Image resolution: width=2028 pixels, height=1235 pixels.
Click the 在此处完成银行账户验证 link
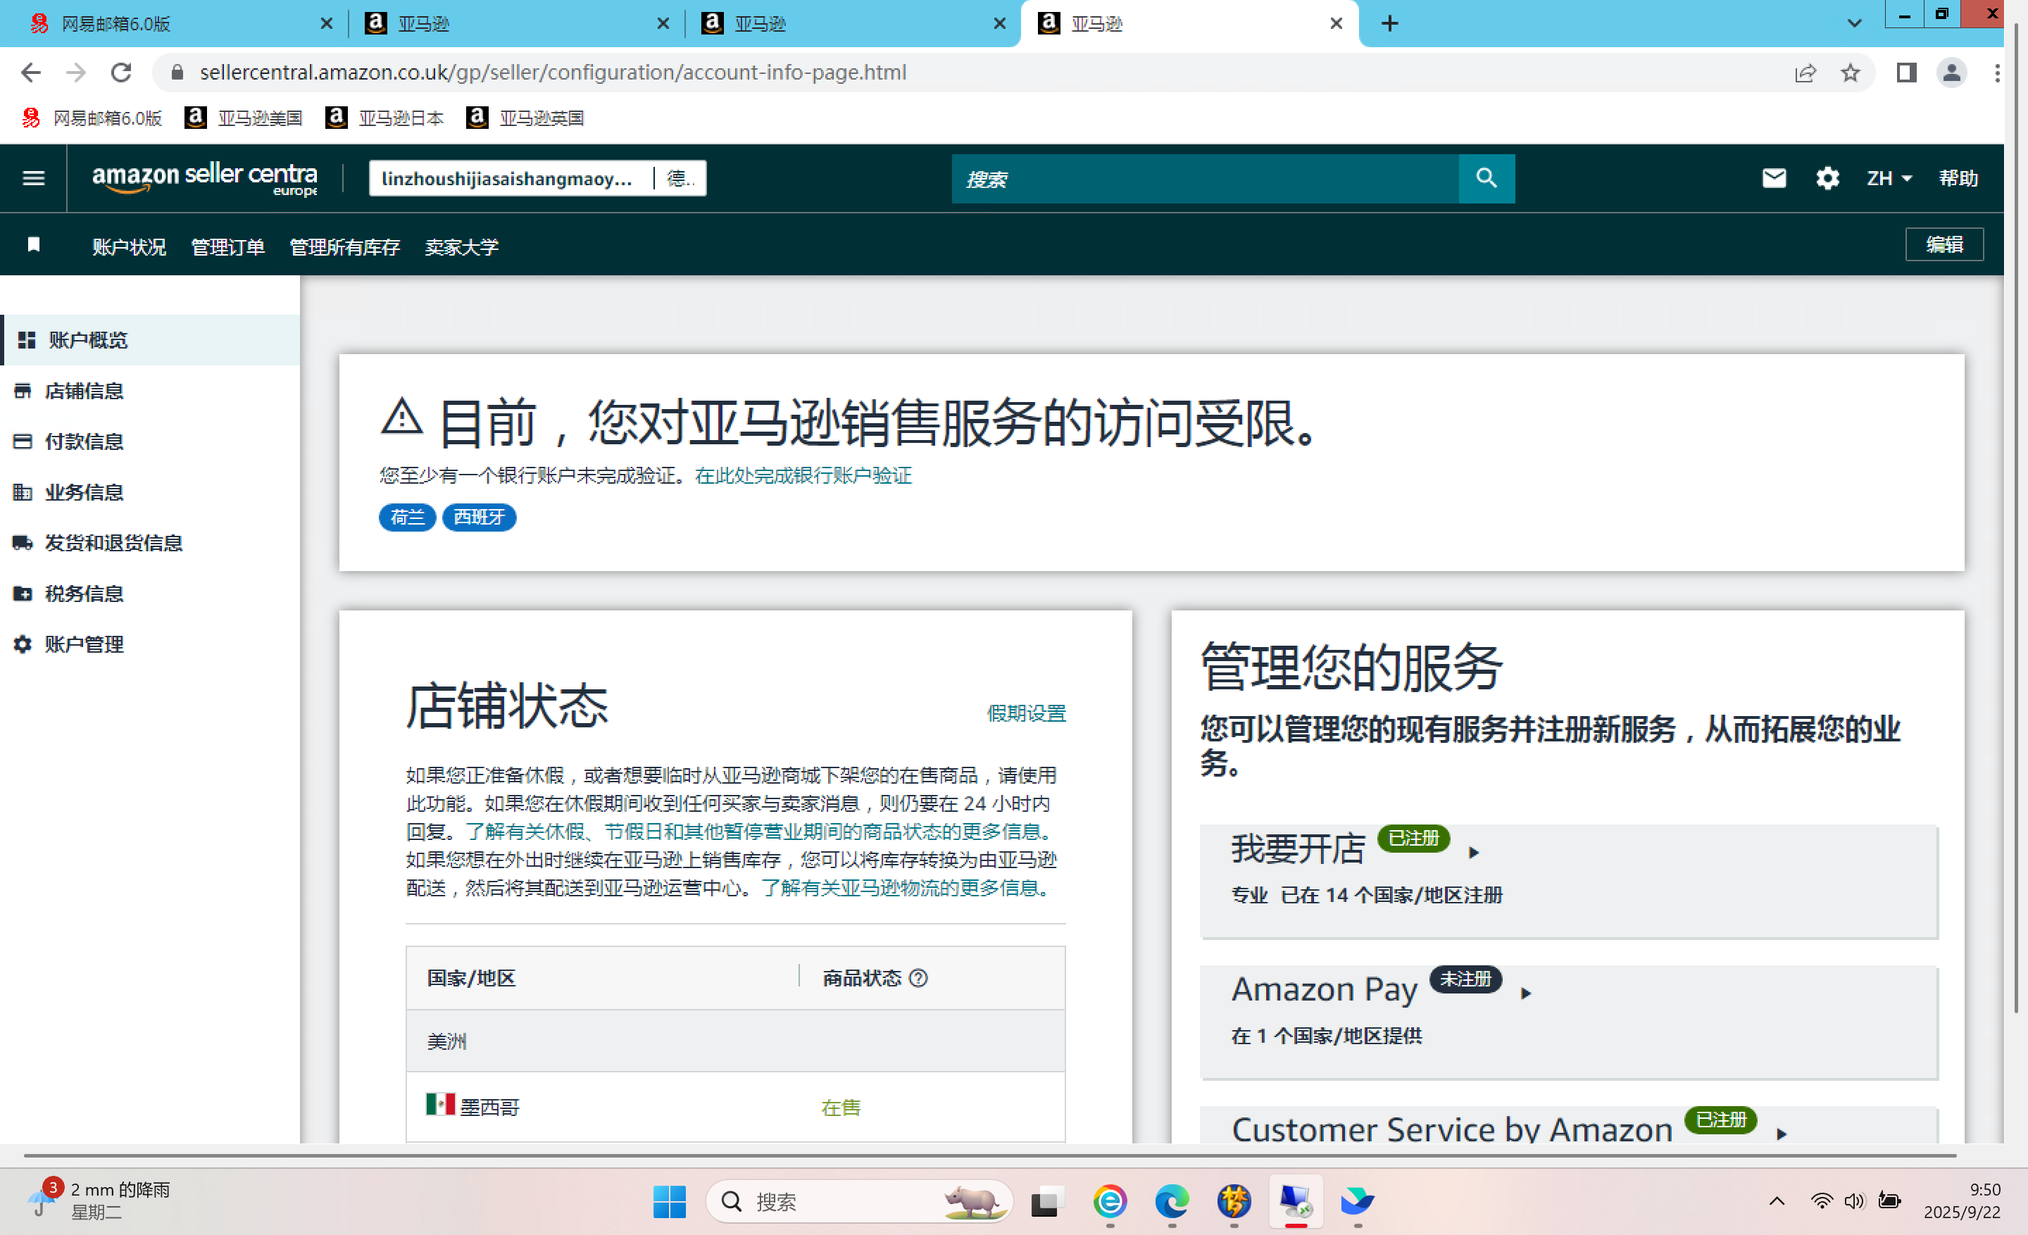click(x=803, y=475)
